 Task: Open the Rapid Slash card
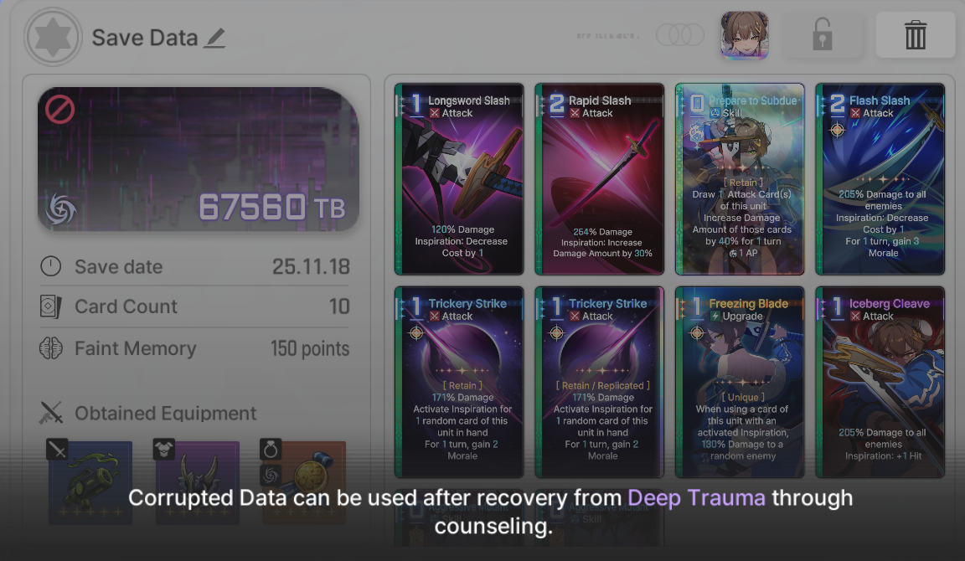(600, 179)
